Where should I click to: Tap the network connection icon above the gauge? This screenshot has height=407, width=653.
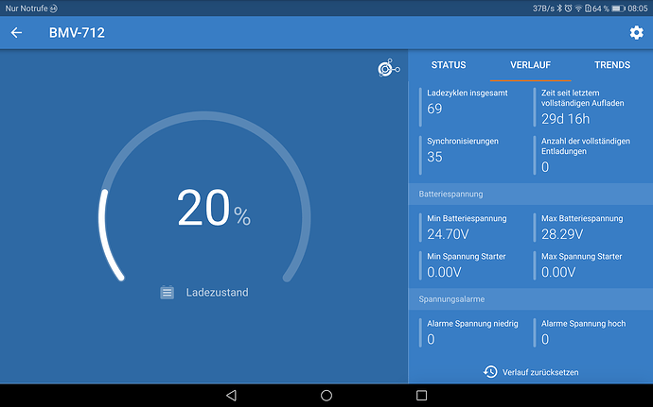(x=389, y=68)
